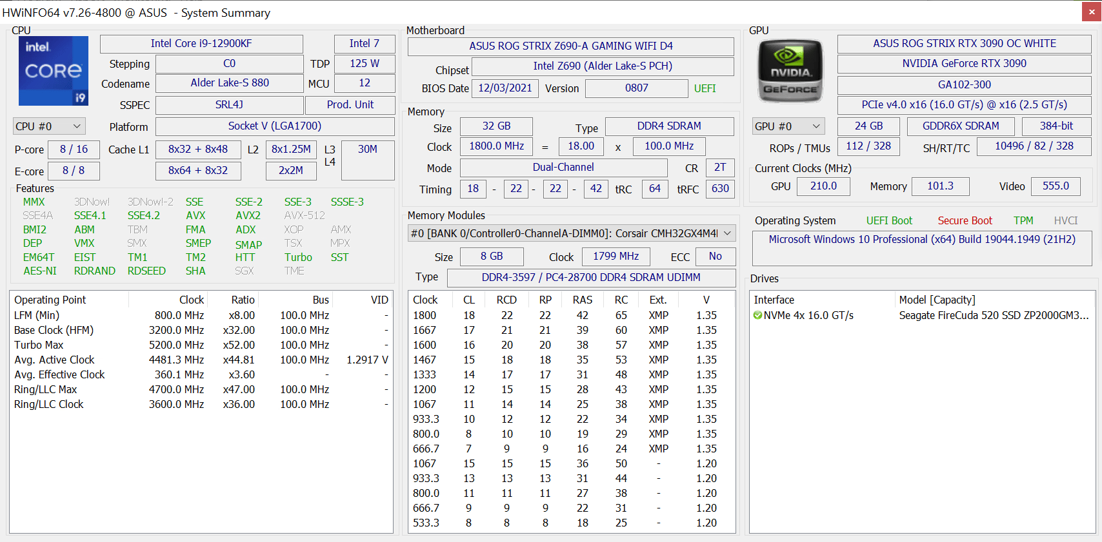Open the CPU #0 selector dropdown
The width and height of the screenshot is (1102, 542).
pyautogui.click(x=49, y=126)
